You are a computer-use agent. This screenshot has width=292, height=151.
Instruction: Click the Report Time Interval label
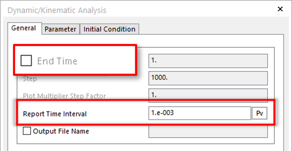pos(55,114)
